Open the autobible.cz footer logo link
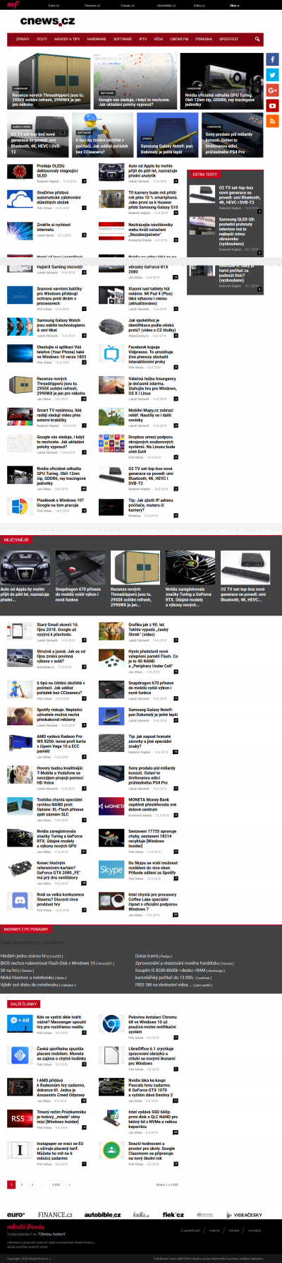This screenshot has width=282, height=1263. coord(102,1214)
